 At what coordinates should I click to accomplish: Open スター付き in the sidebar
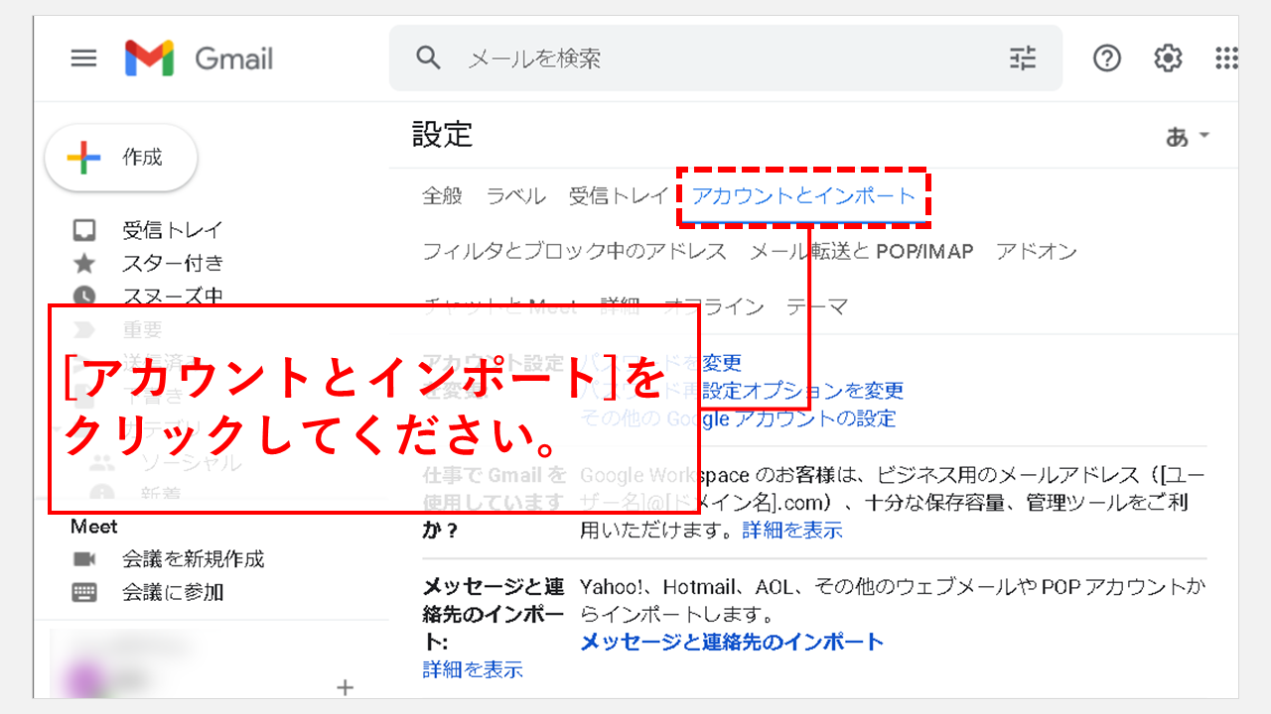click(x=173, y=263)
